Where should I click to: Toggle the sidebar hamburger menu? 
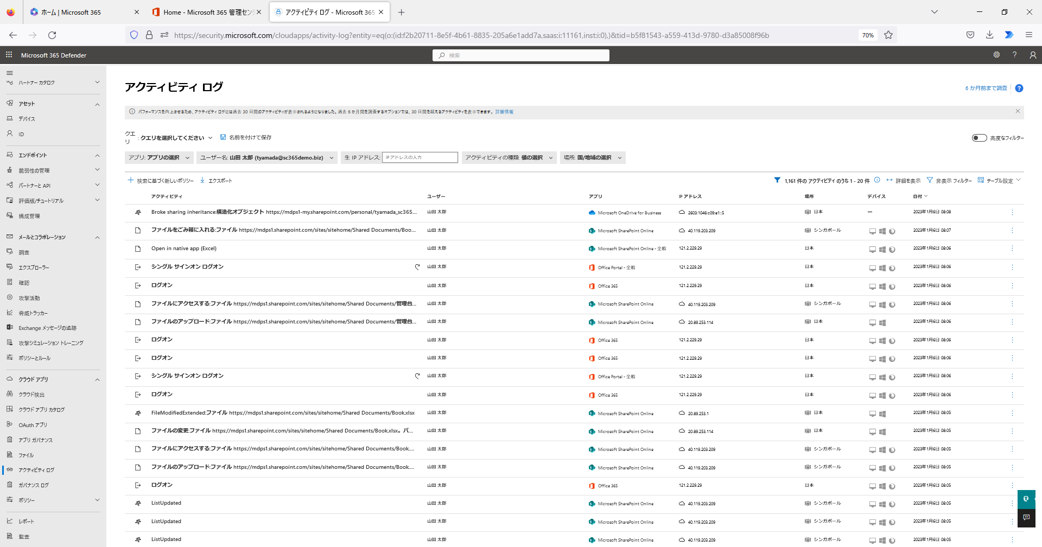tap(9, 73)
